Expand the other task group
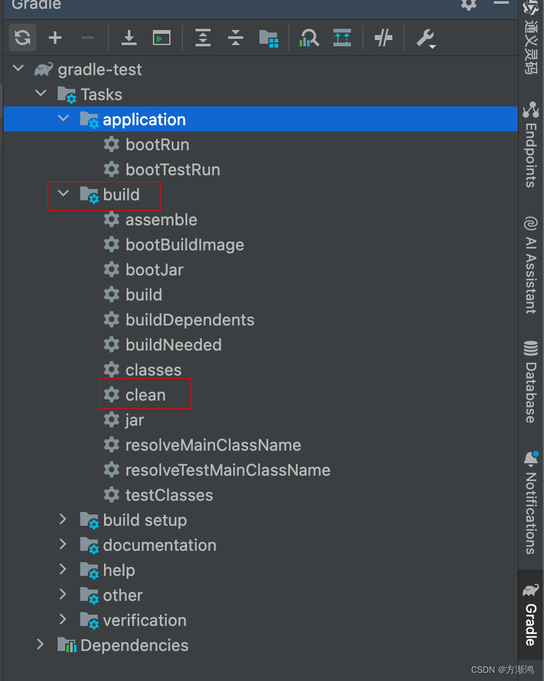The width and height of the screenshot is (544, 681). coord(63,594)
